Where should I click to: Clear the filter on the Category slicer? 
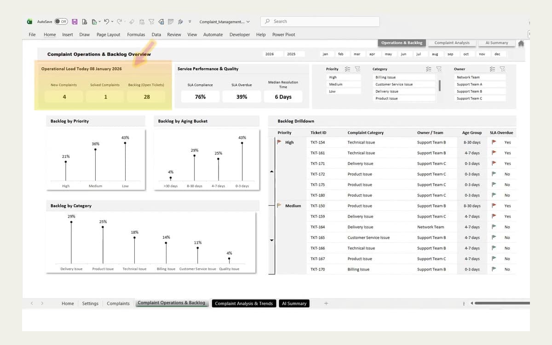coord(439,69)
